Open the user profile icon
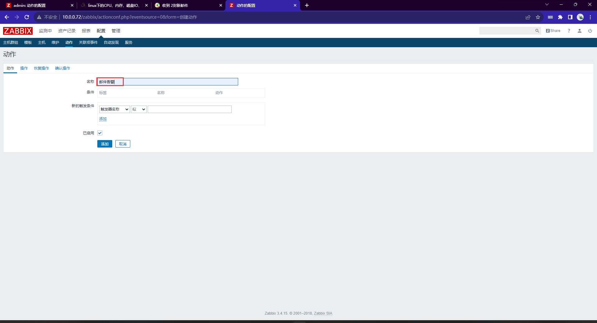 579,31
